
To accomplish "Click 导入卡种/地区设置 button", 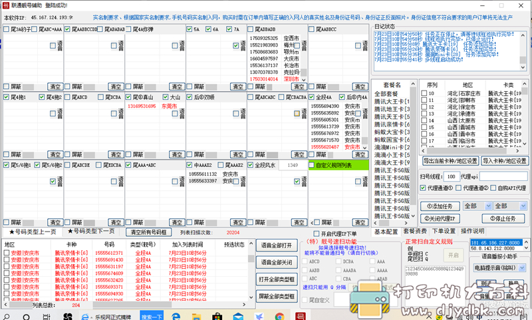I will pyautogui.click(x=505, y=161).
